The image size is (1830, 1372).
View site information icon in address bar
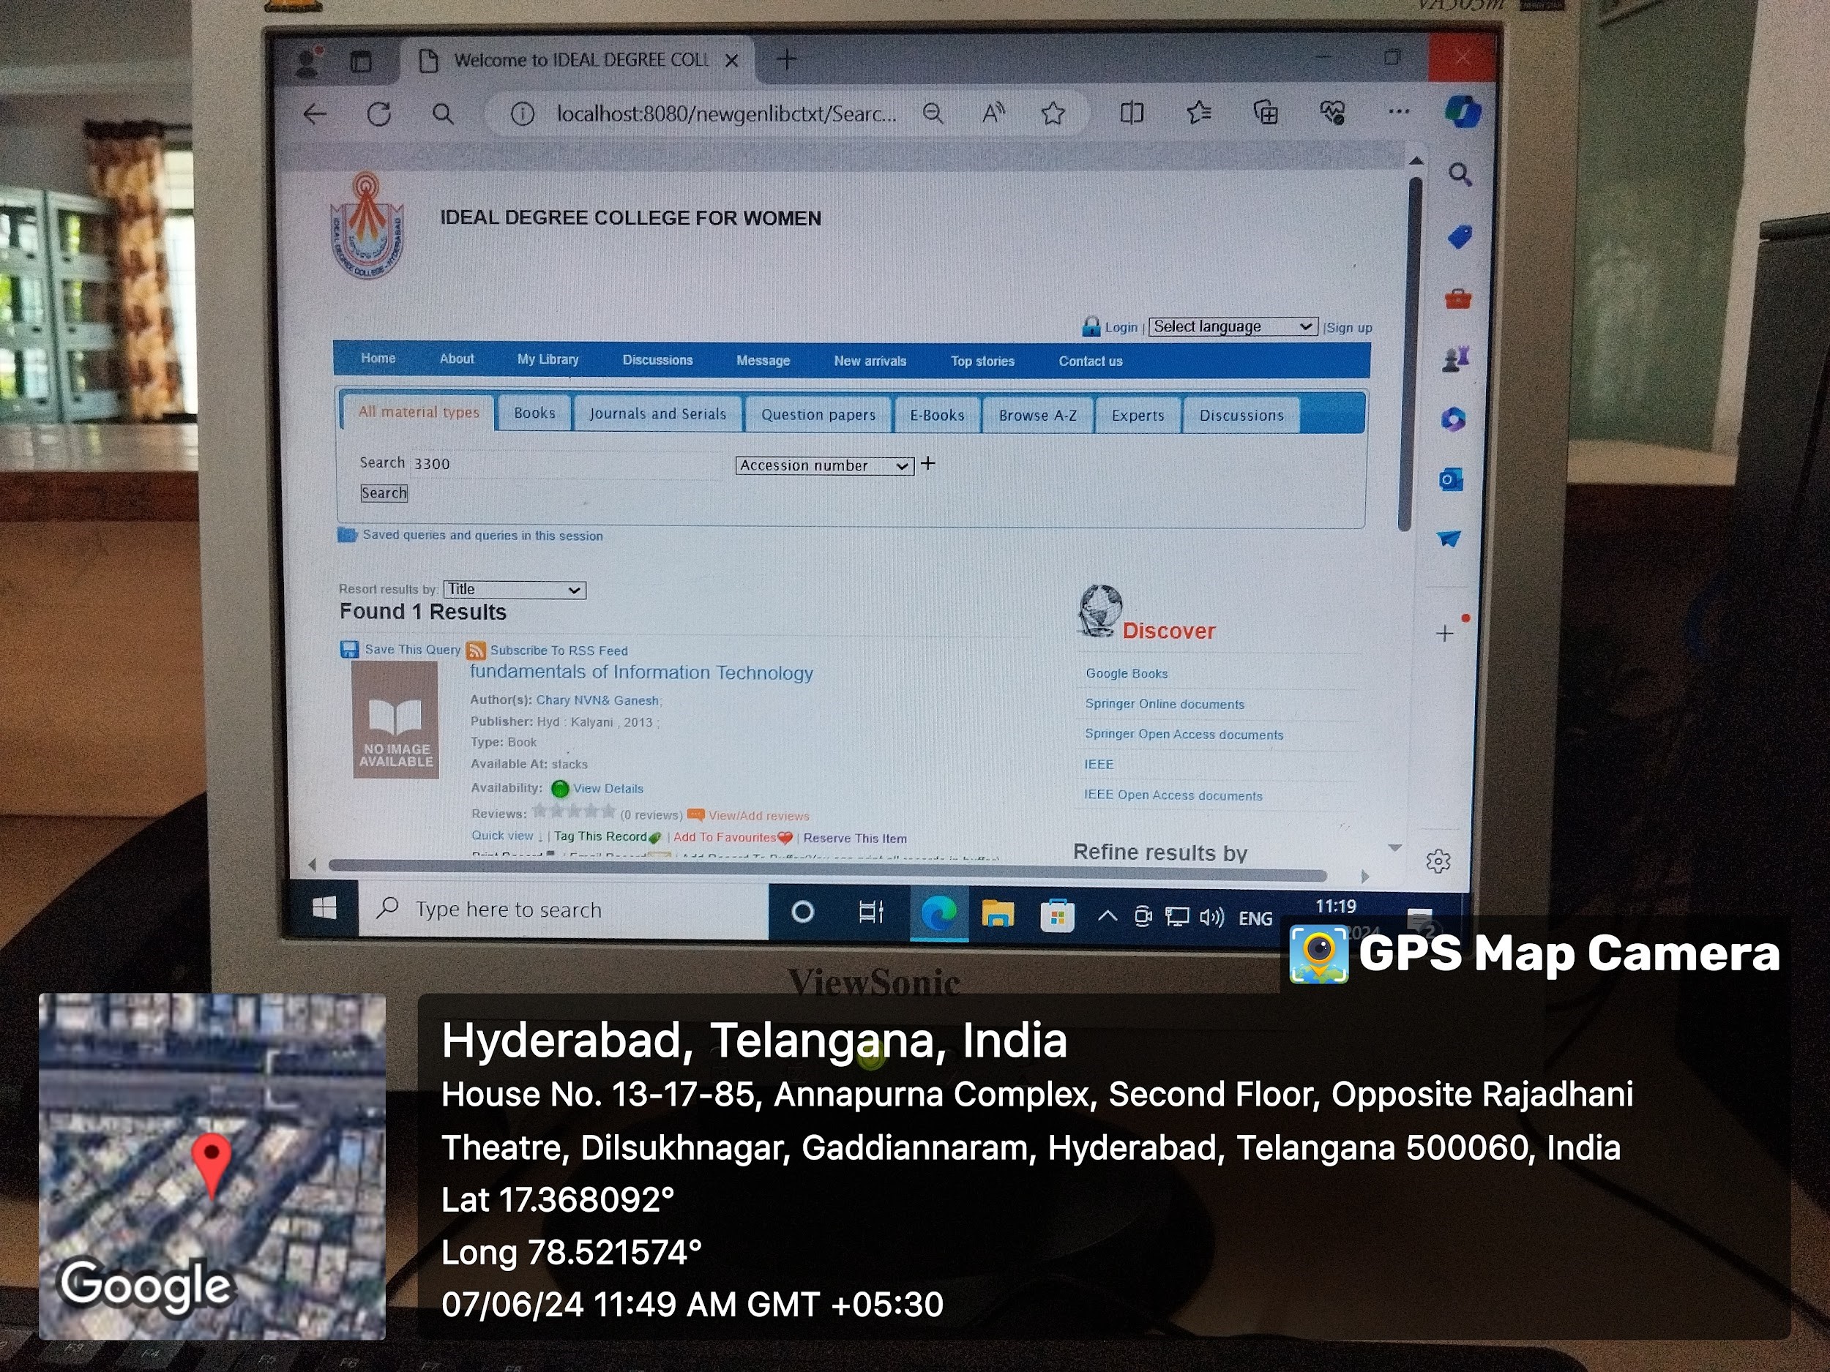coord(522,114)
